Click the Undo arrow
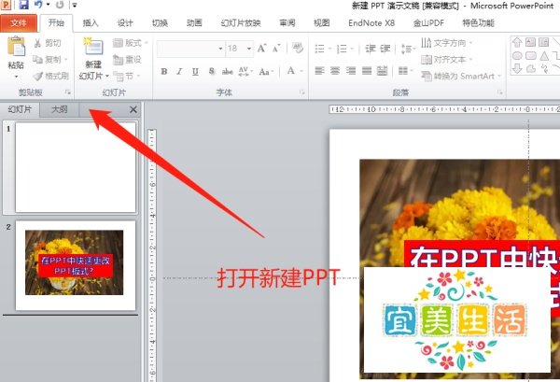The image size is (560, 382). point(38,5)
